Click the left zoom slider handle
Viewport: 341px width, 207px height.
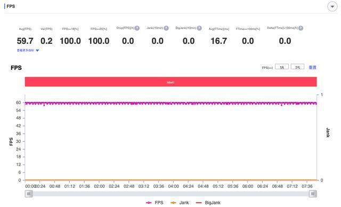coord(29,194)
